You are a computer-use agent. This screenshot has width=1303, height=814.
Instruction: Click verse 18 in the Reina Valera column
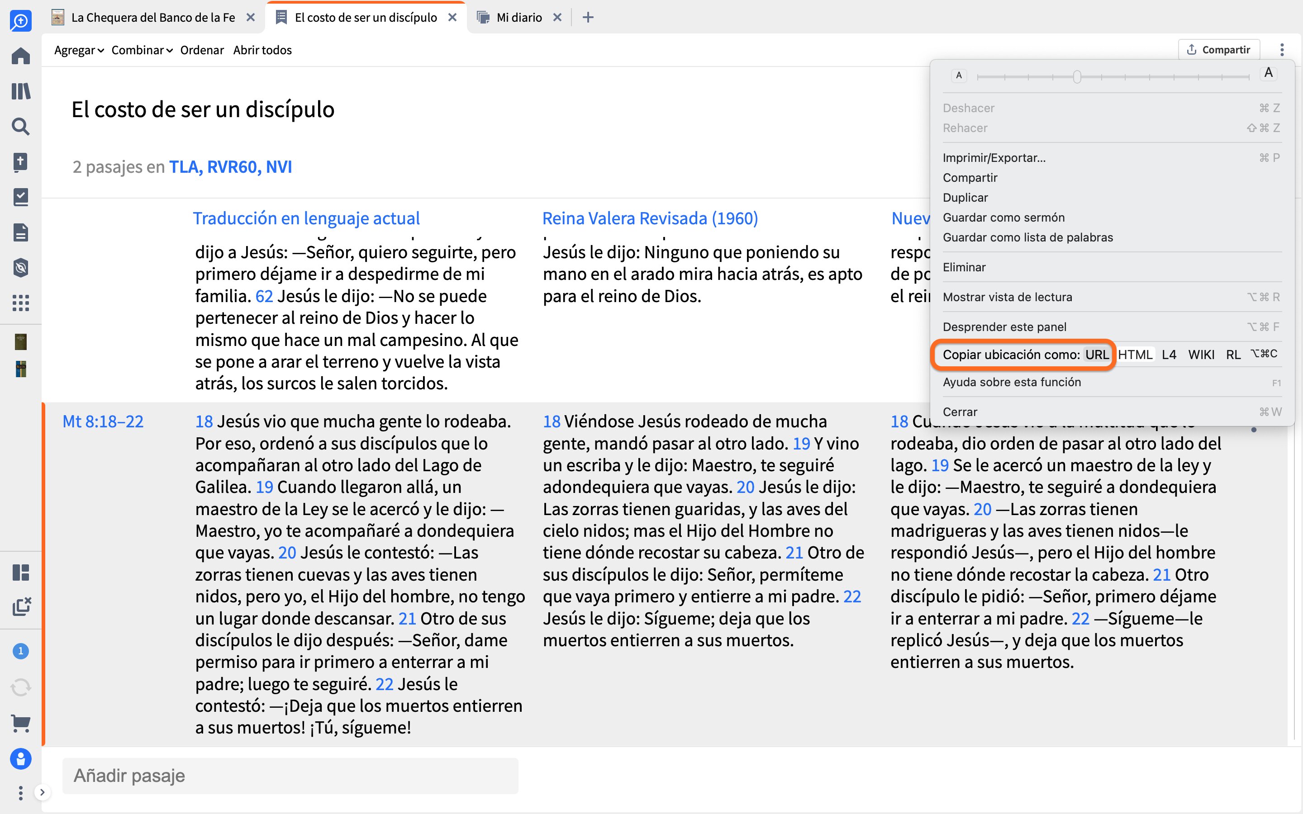[552, 421]
